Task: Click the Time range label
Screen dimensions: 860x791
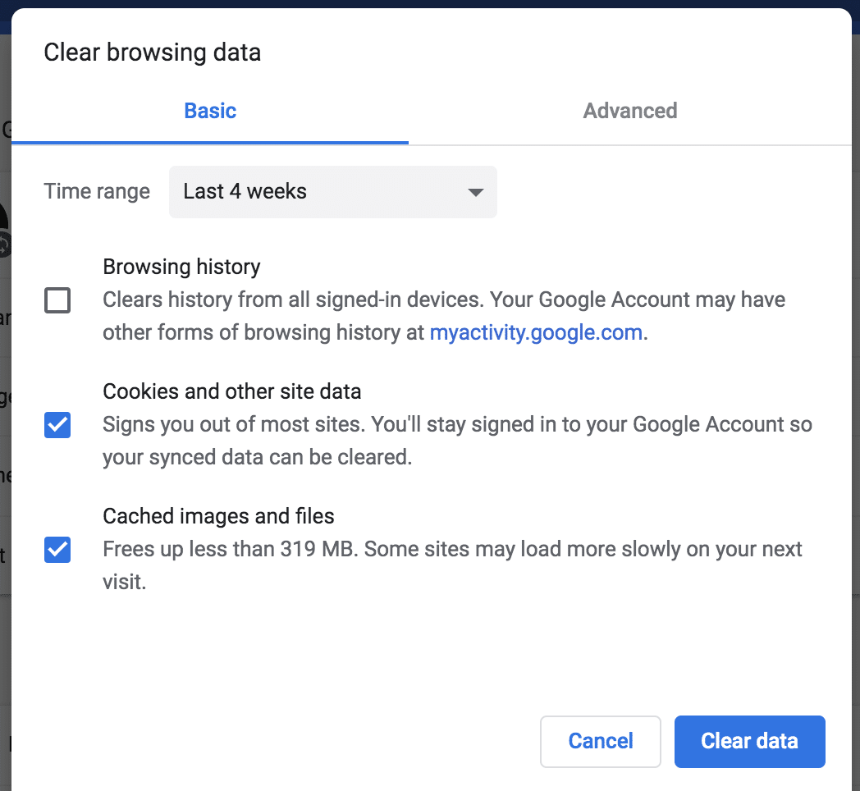Action: (x=96, y=191)
